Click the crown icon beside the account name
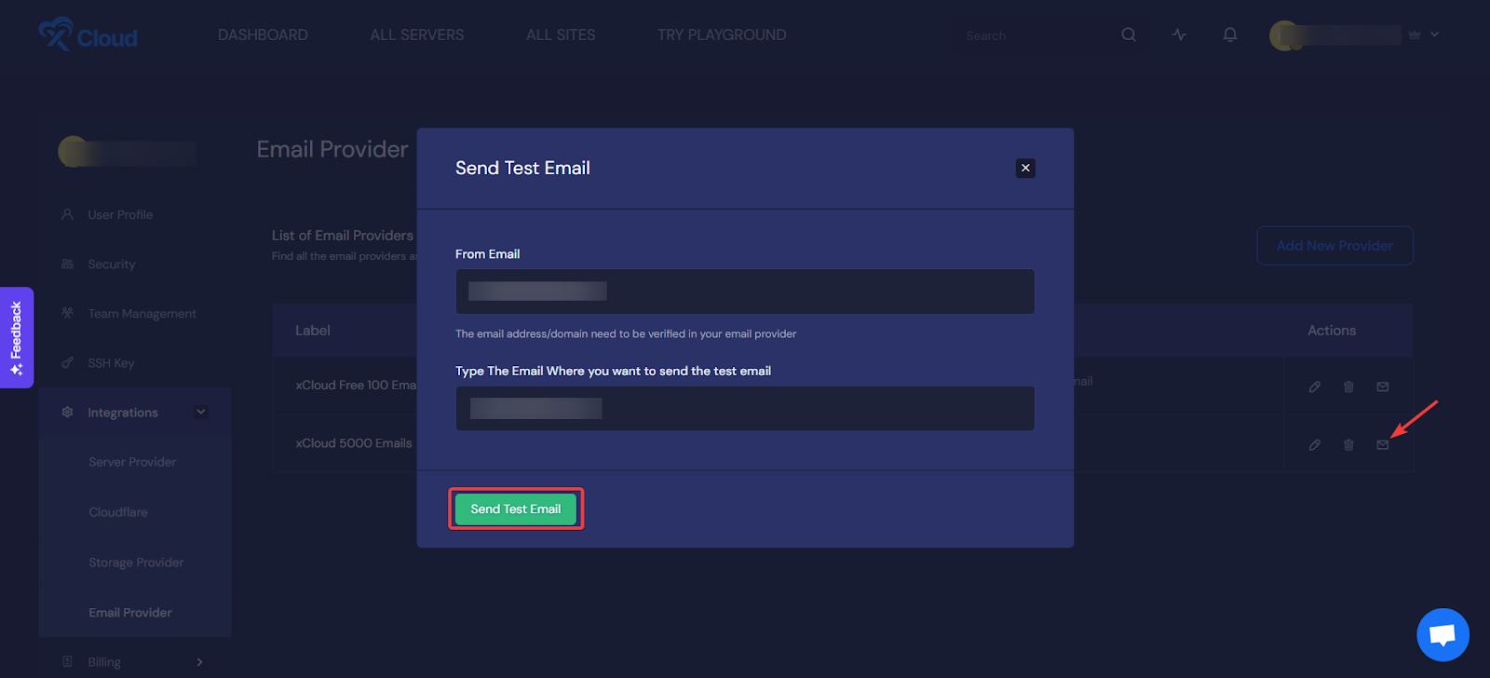The width and height of the screenshot is (1490, 678). point(1413,34)
